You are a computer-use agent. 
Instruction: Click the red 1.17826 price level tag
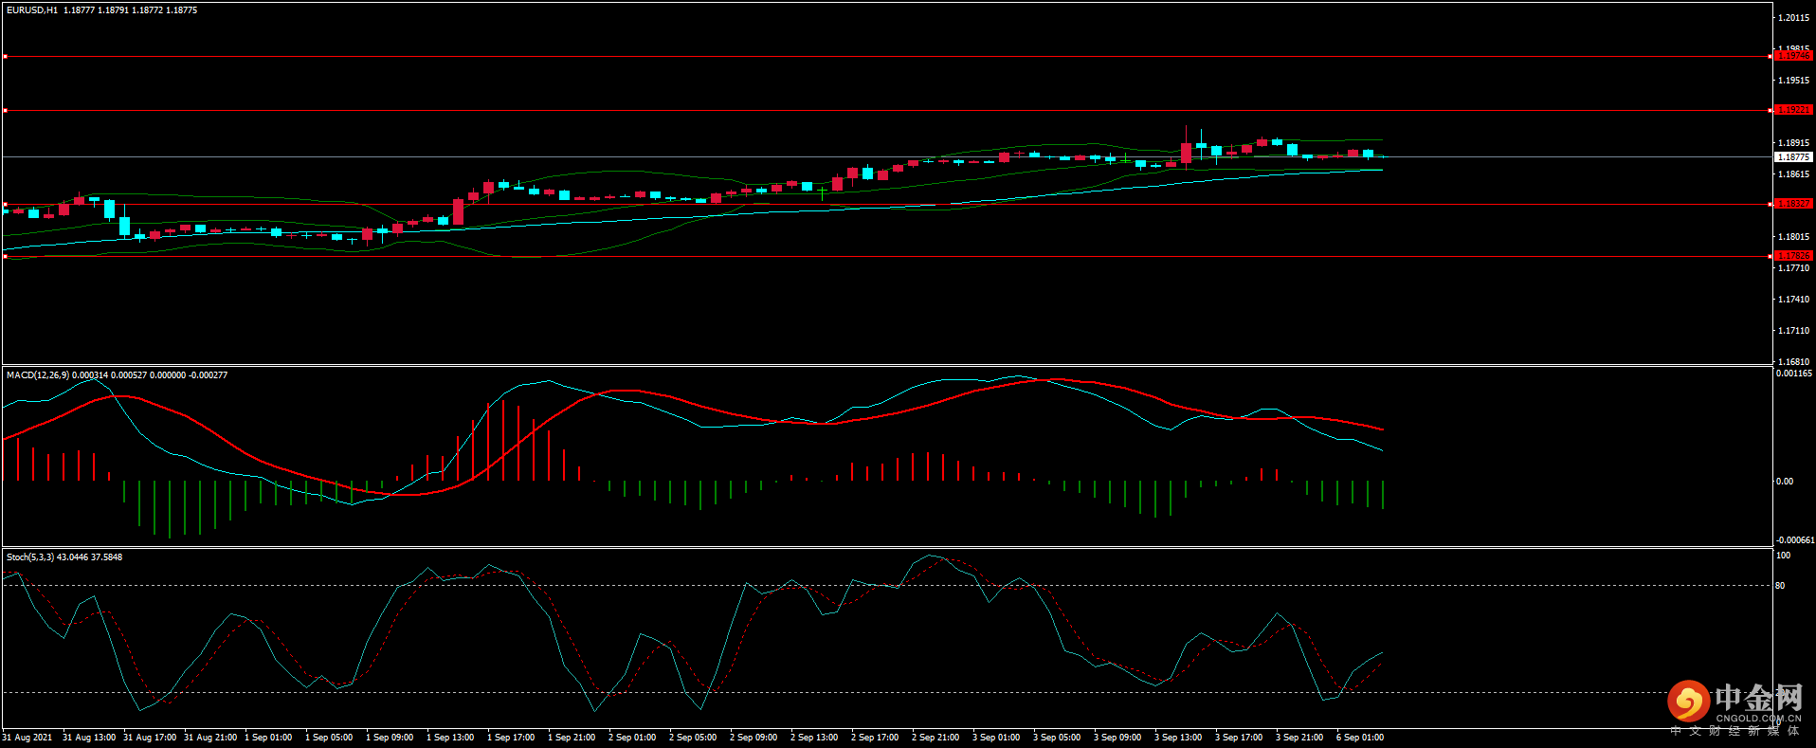[1792, 256]
